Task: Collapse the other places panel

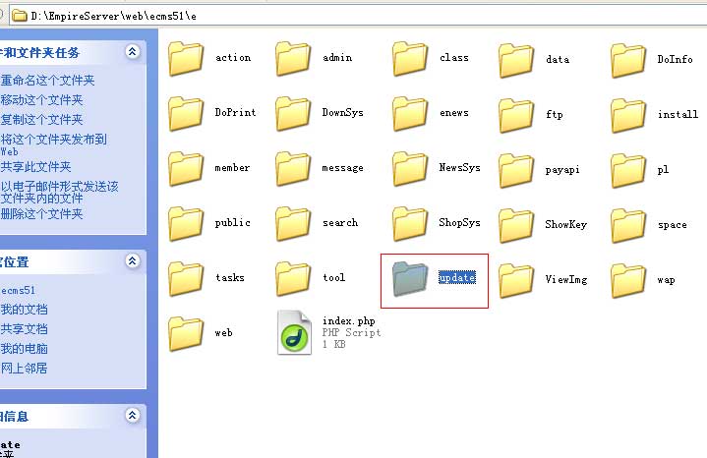Action: [x=133, y=261]
